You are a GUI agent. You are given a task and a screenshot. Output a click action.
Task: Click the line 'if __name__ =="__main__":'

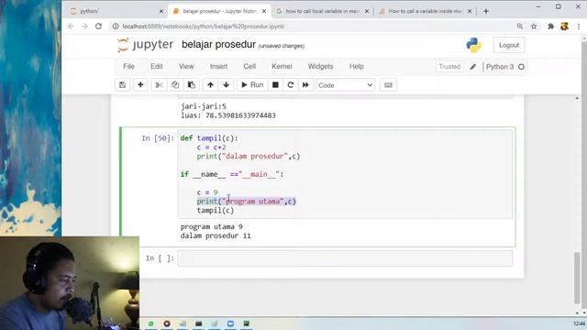tap(232, 174)
